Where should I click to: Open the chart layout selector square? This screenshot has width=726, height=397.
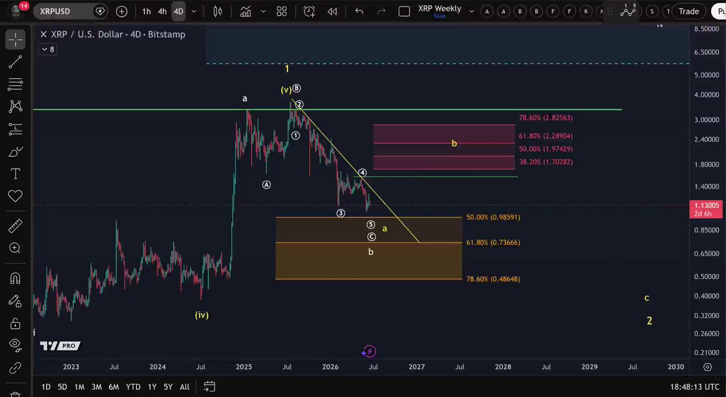[405, 11]
